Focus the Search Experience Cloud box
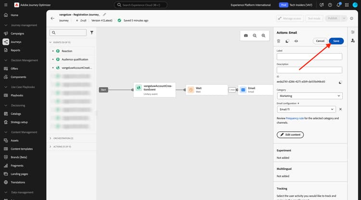The height and width of the screenshot is (200, 361). pos(141,5)
